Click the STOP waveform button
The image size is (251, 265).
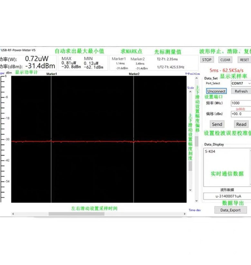click(x=207, y=60)
